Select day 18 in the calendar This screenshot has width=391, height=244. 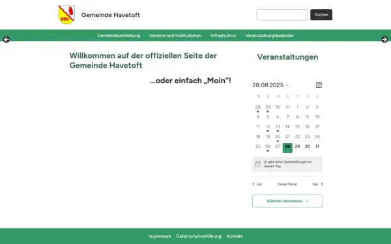click(x=258, y=137)
